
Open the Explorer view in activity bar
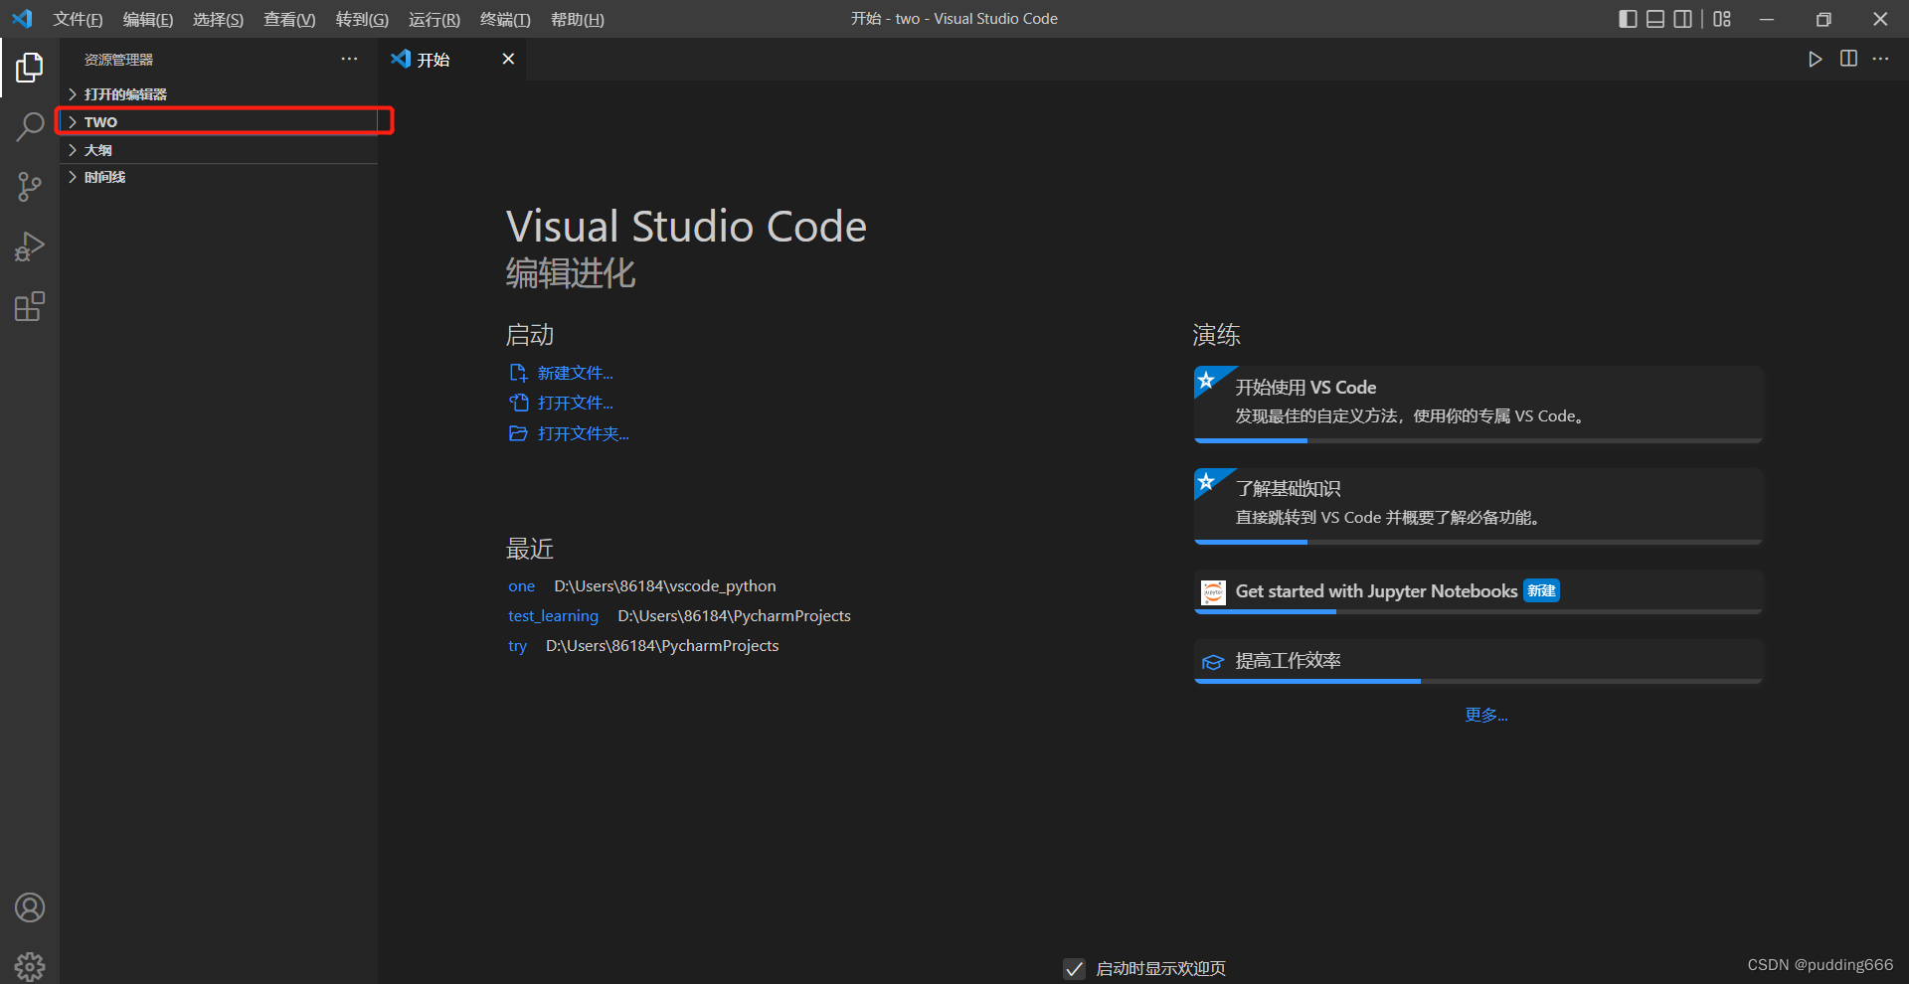tap(30, 68)
